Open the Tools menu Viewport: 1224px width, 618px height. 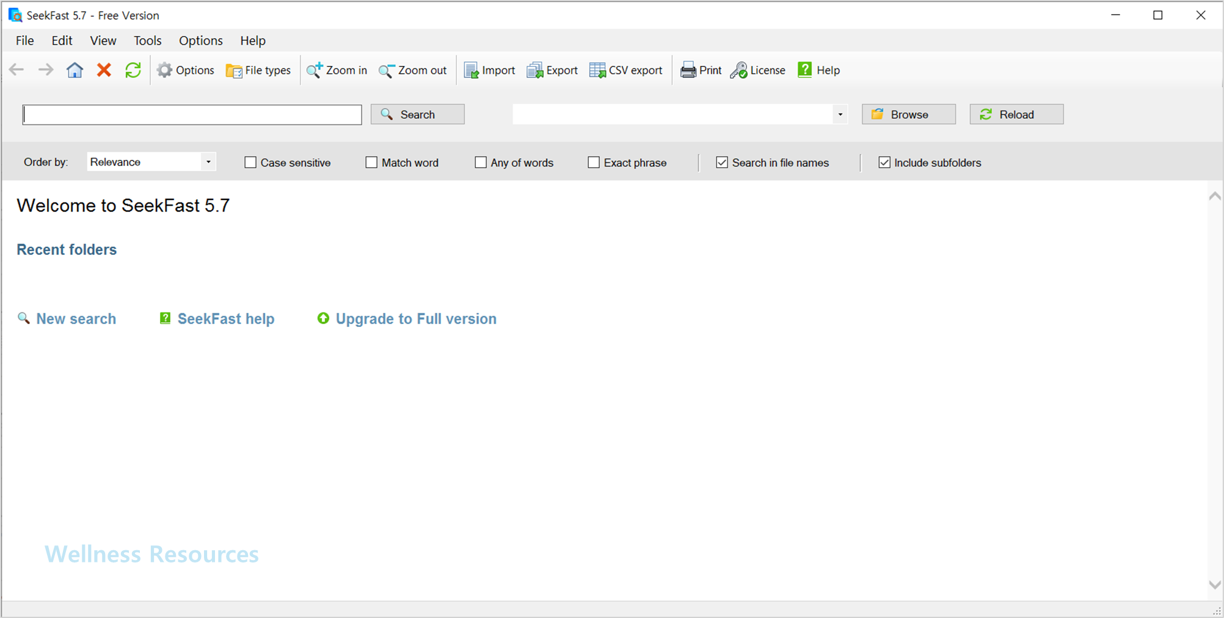[x=148, y=40]
